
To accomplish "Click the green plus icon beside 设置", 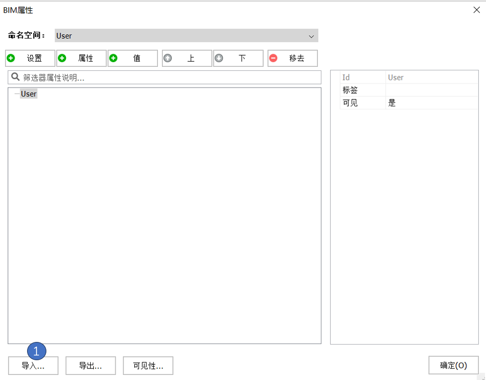I will tap(11, 58).
